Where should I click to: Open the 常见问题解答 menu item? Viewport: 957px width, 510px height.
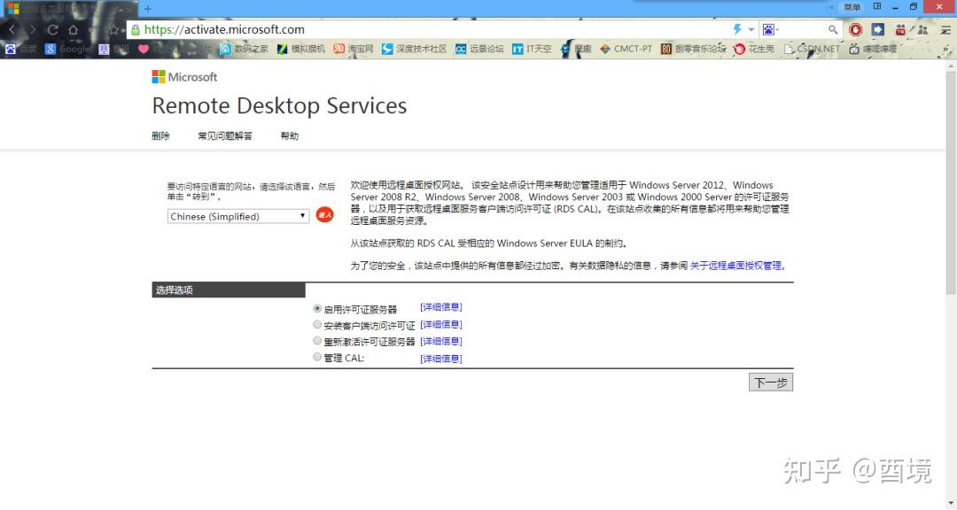tap(224, 136)
